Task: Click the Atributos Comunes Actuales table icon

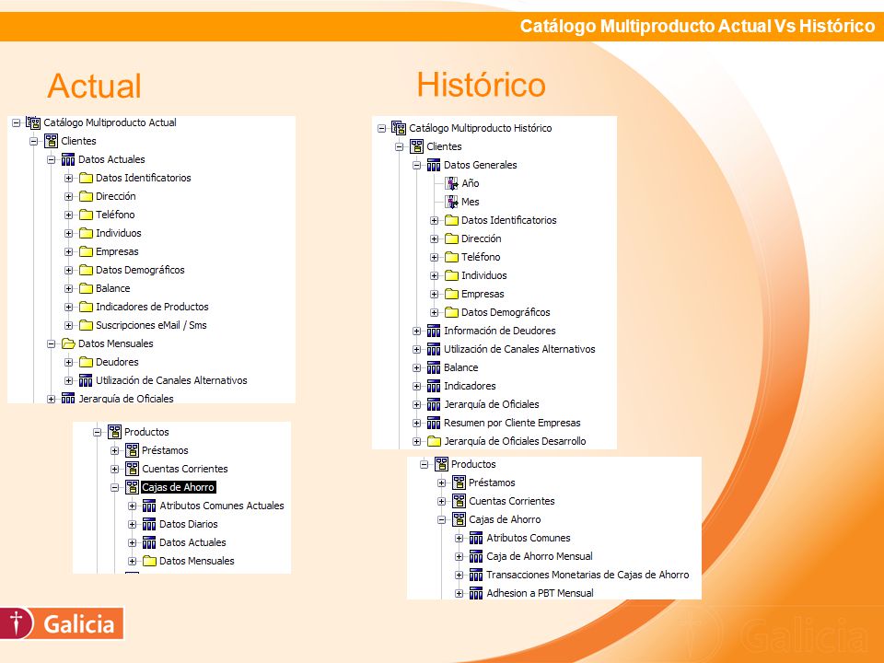Action: (149, 506)
